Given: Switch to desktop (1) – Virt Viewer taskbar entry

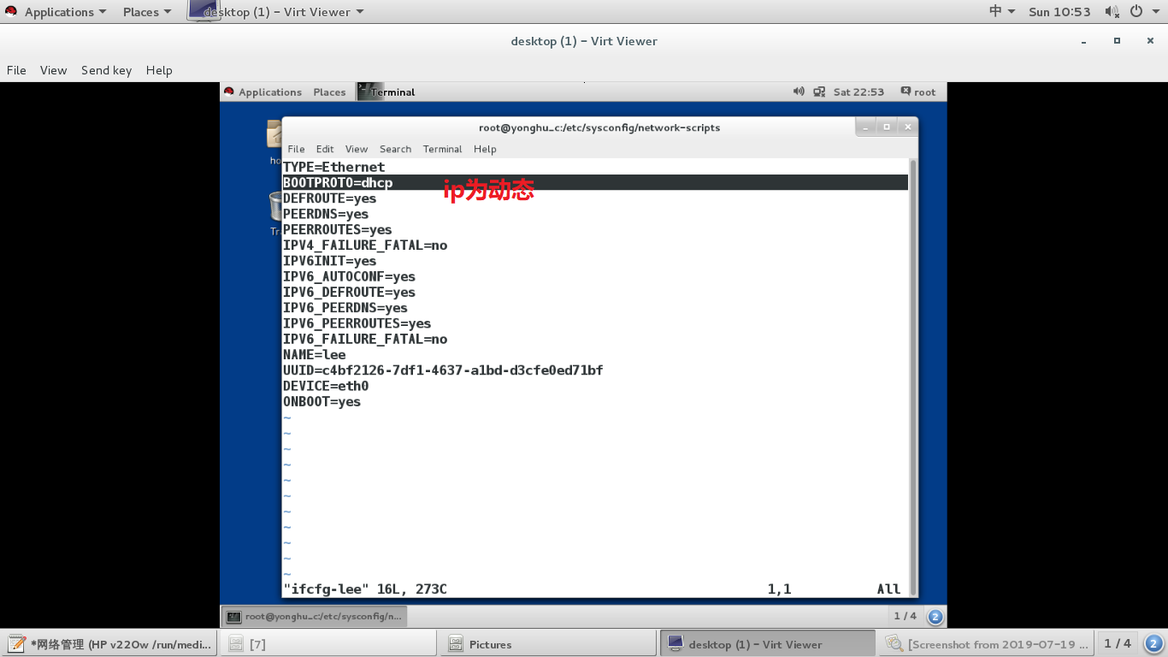Looking at the screenshot, I should coord(767,644).
